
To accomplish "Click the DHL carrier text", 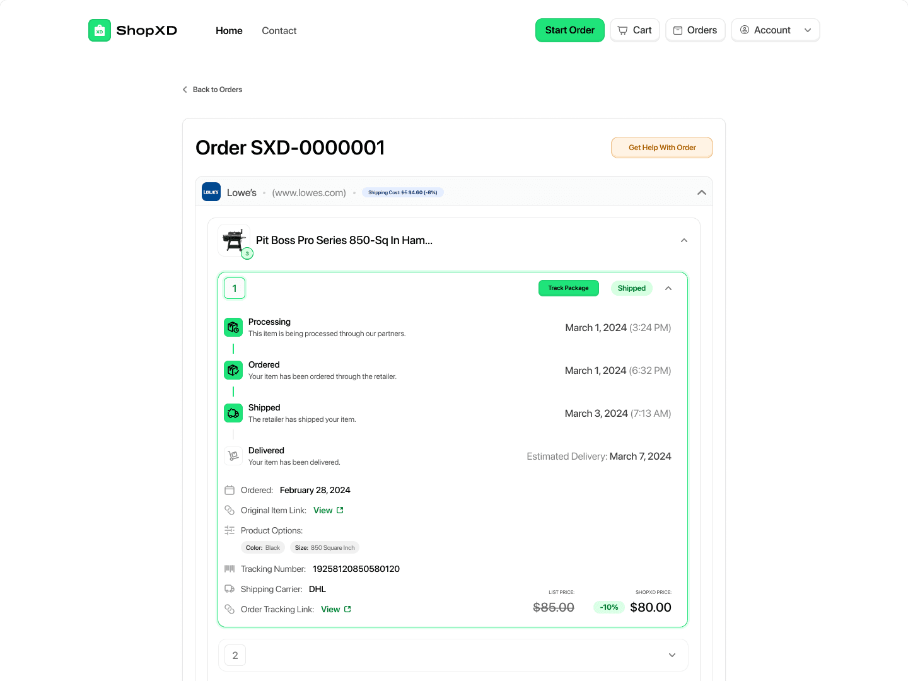I will click(317, 589).
